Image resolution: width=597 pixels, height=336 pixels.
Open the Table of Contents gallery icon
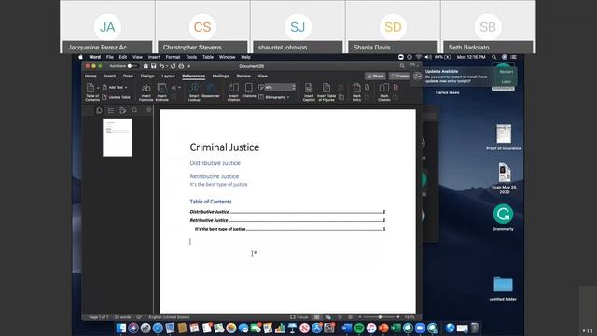[x=90, y=88]
